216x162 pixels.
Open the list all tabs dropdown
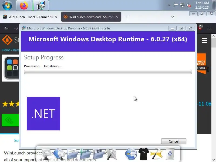173,17
